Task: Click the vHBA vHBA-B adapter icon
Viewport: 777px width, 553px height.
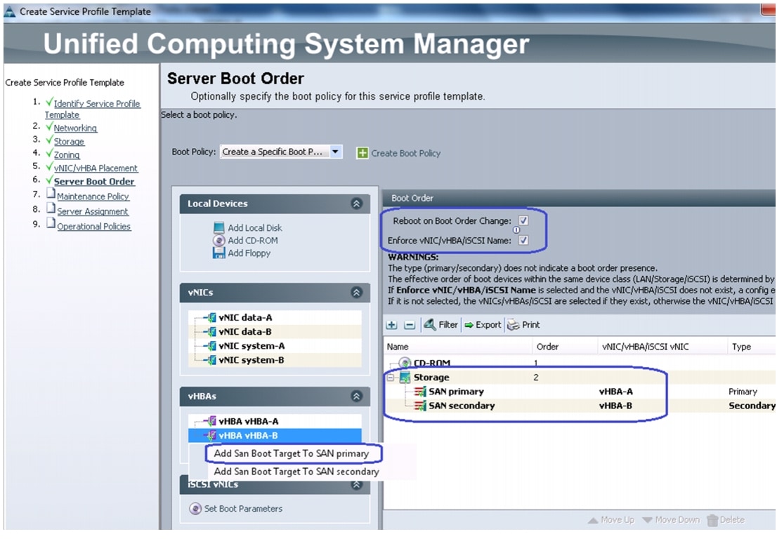Action: pos(211,436)
